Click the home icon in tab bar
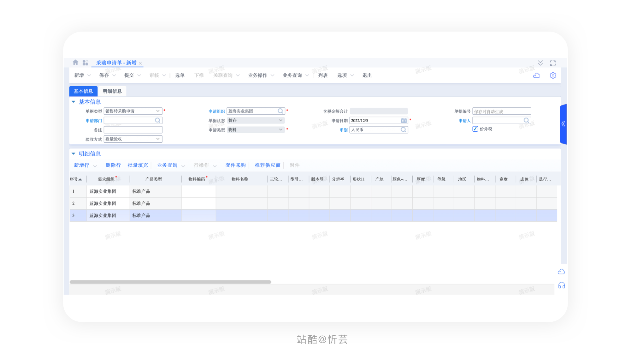This screenshot has height=353, width=631. tap(75, 63)
